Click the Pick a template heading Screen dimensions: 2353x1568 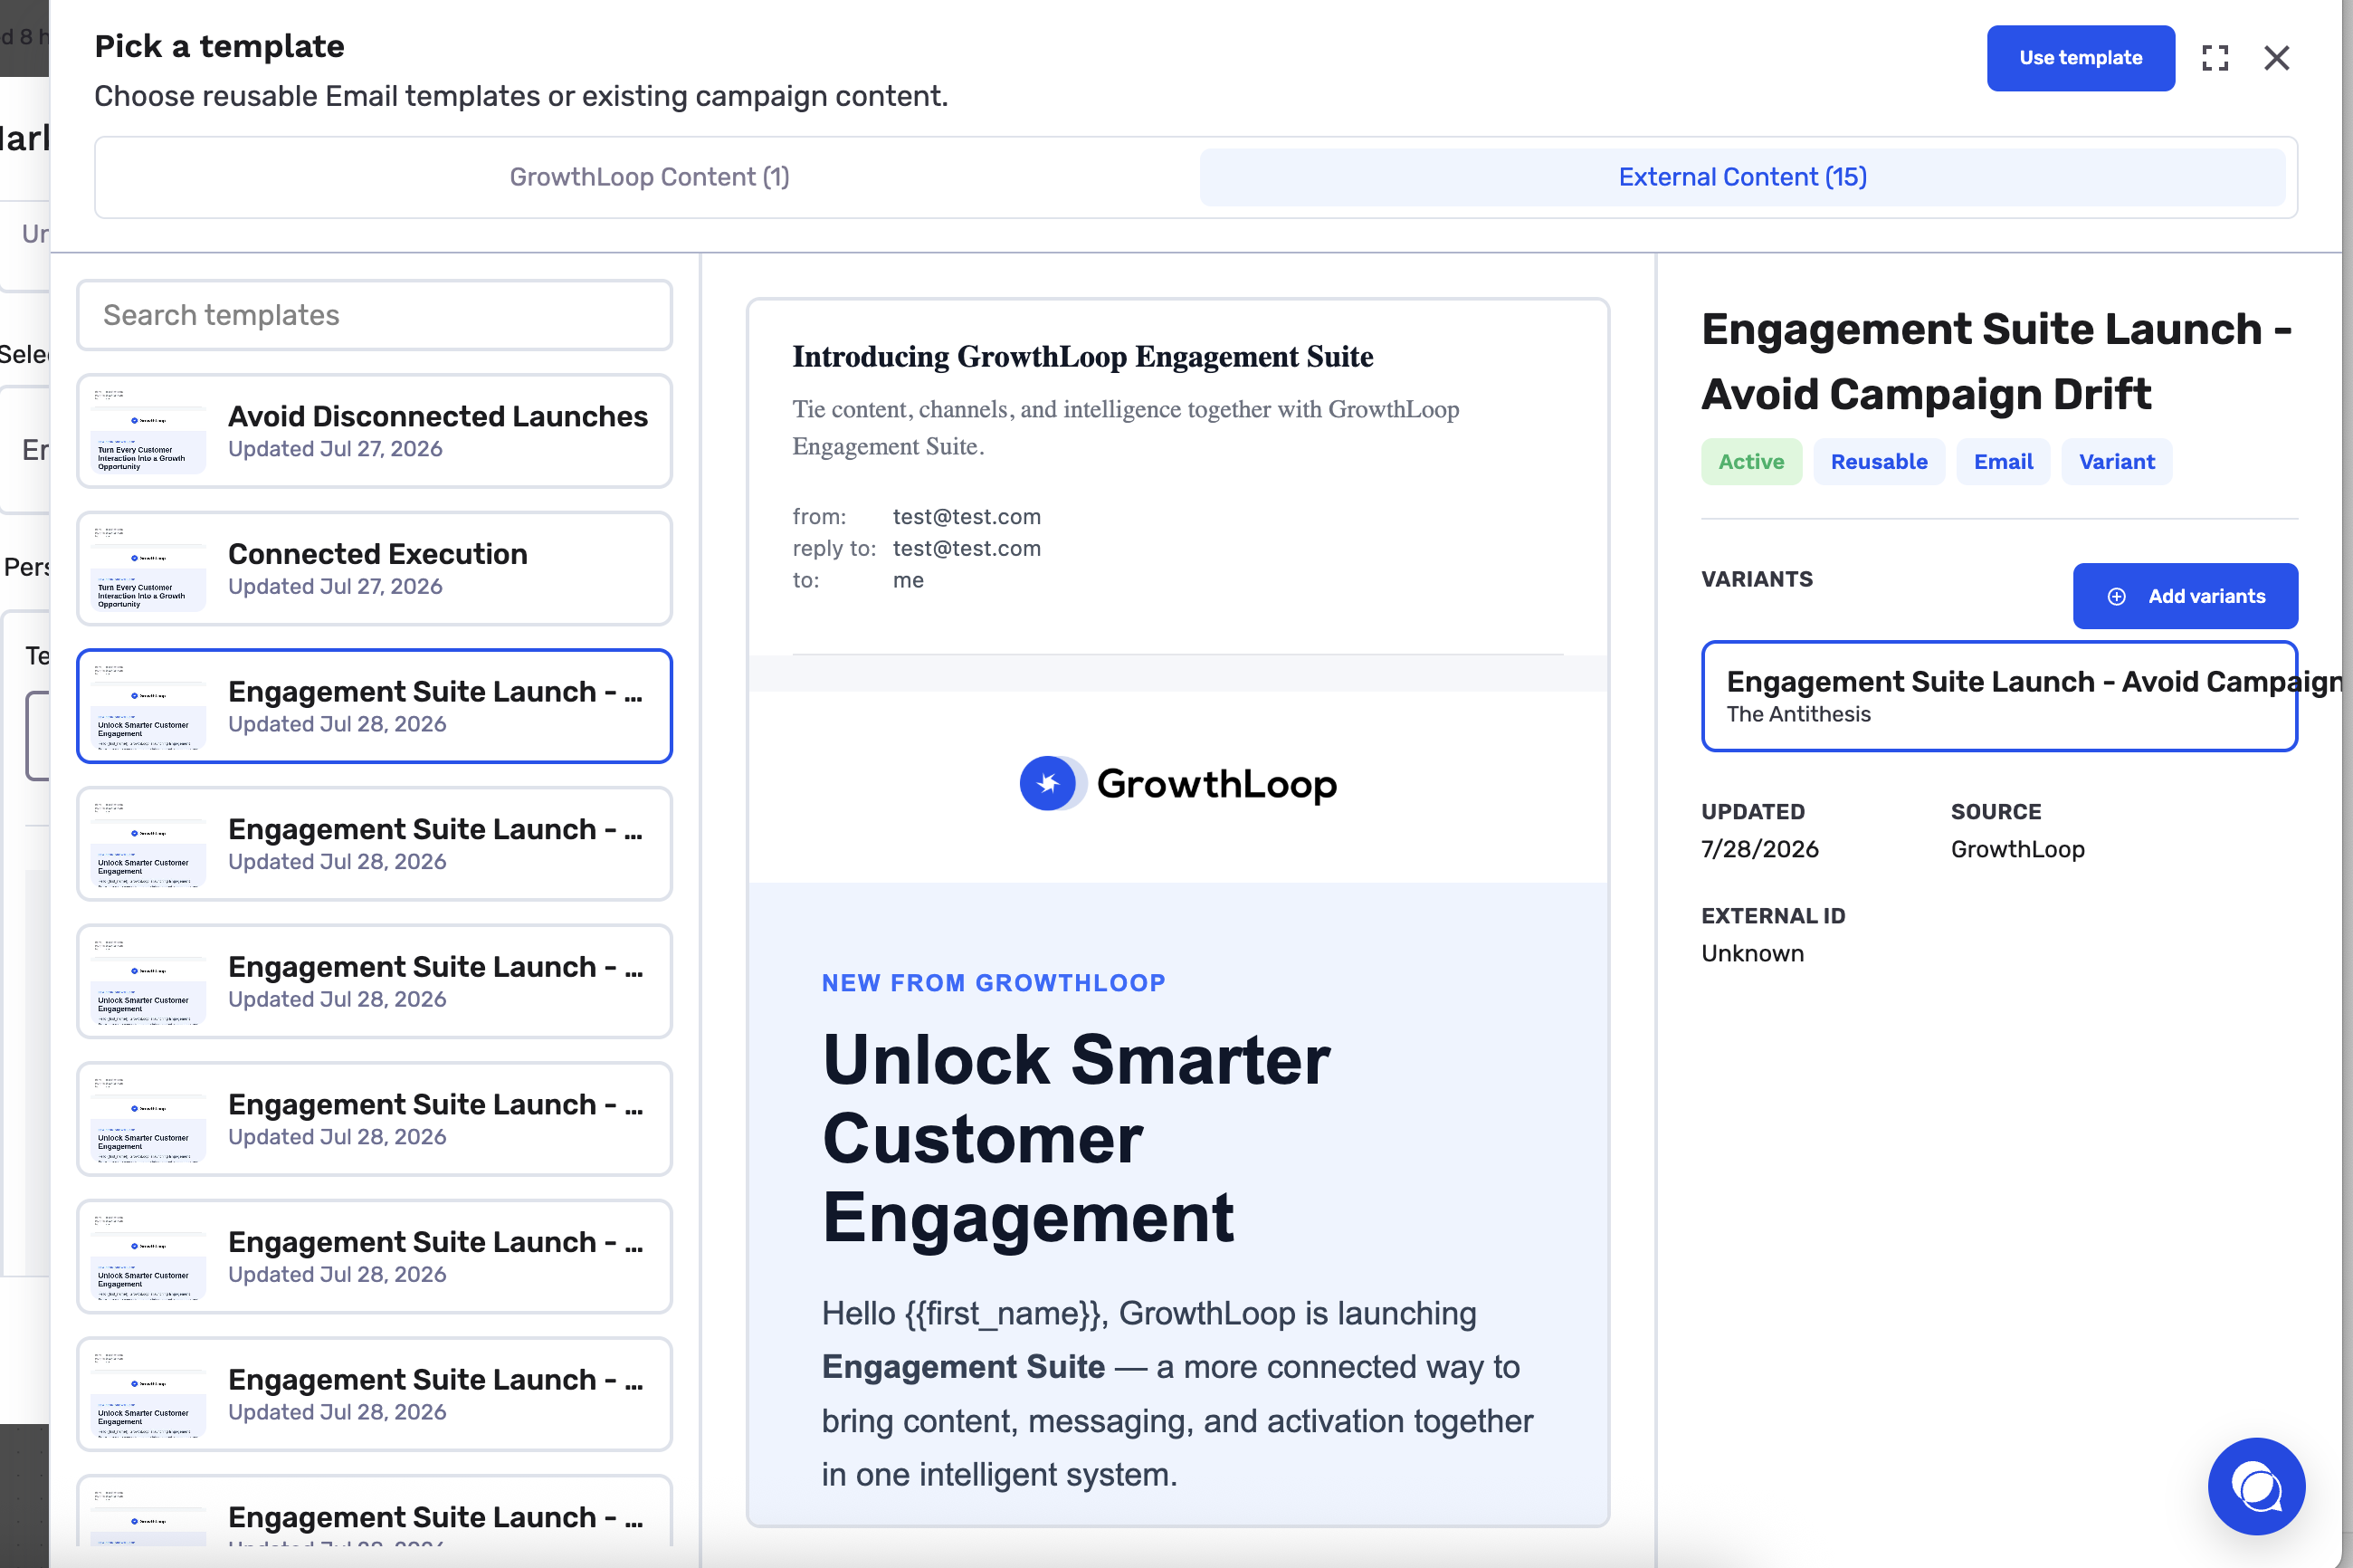219,46
